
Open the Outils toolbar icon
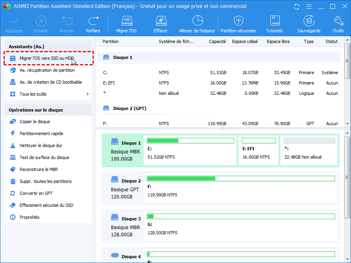pyautogui.click(x=338, y=24)
